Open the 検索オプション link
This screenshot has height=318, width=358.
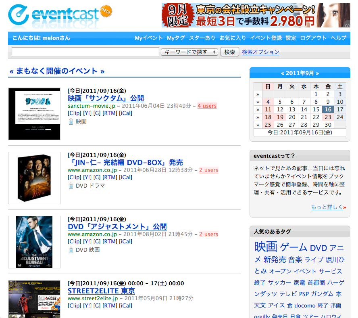[x=260, y=52]
